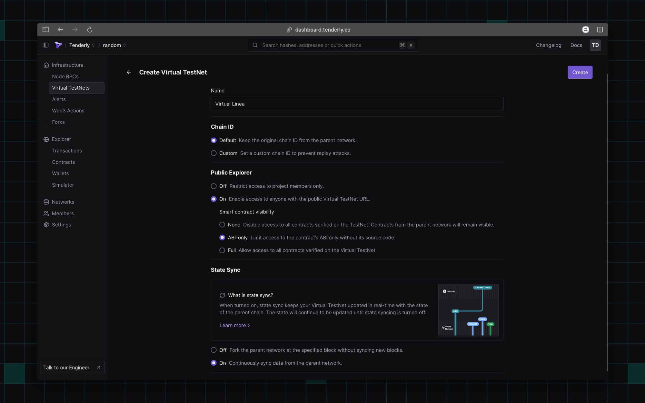Click the Create button
Viewport: 645px width, 403px height.
tap(580, 72)
